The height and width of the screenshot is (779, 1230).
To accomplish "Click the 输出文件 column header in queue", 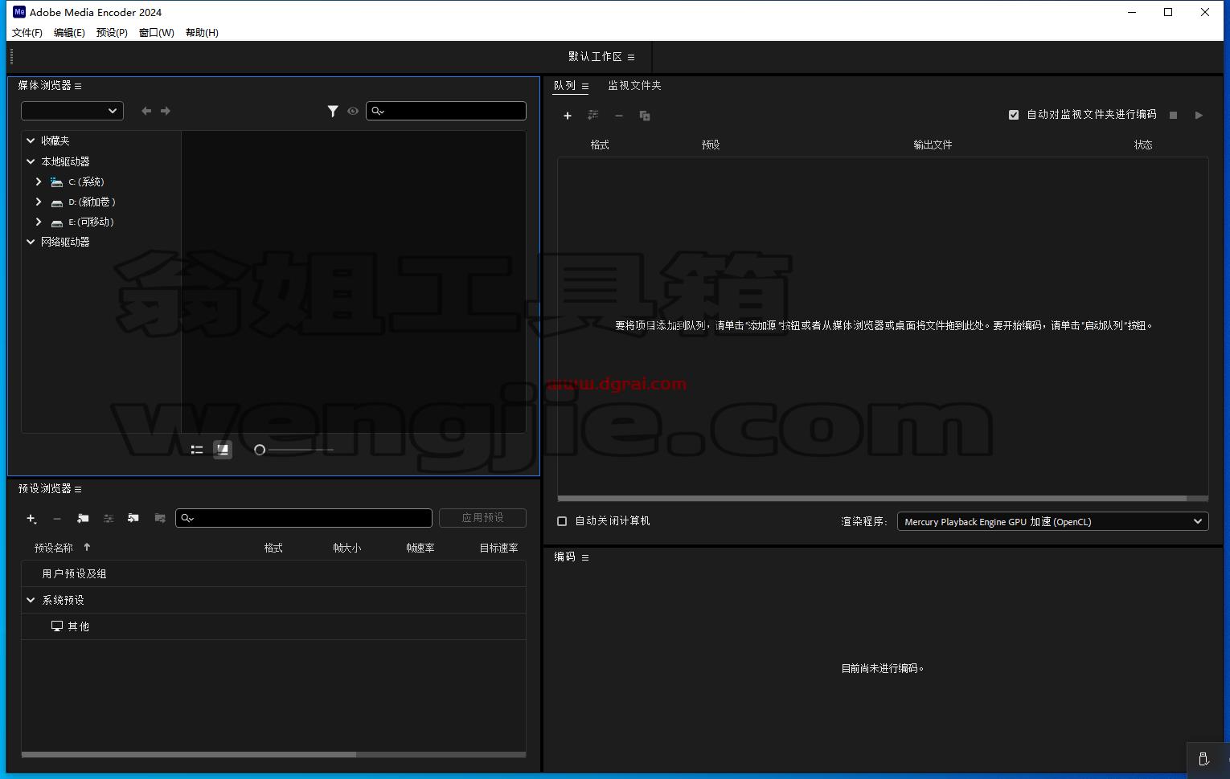I will pos(933,145).
